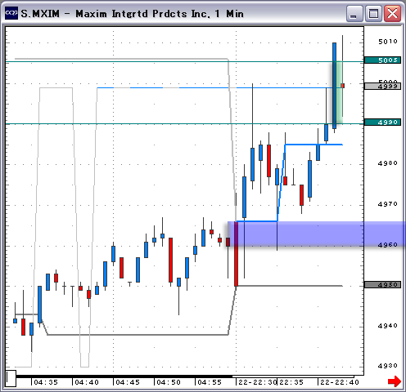Image resolution: width=406 pixels, height=392 pixels.
Task: Click the CQG icon in title bar
Action: (11, 13)
